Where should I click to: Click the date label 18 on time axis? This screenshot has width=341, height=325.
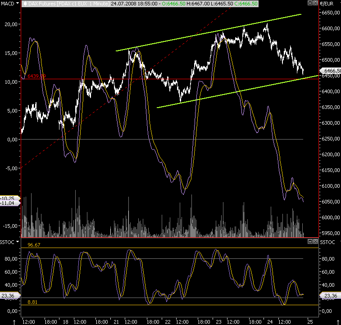tap(65, 322)
